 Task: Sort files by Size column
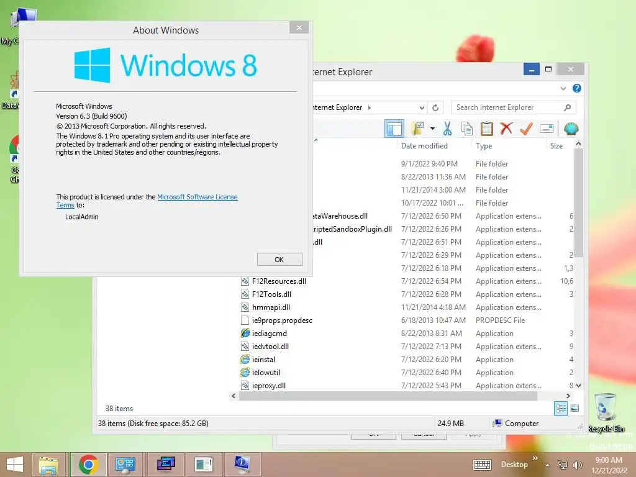556,146
